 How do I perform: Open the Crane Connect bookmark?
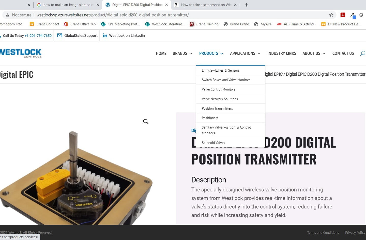pos(44,24)
